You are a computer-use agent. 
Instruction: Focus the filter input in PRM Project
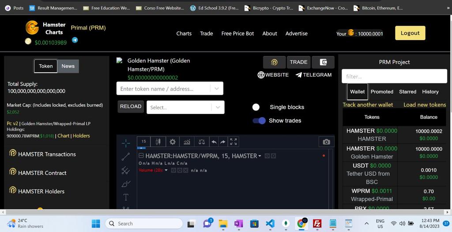coord(394,76)
